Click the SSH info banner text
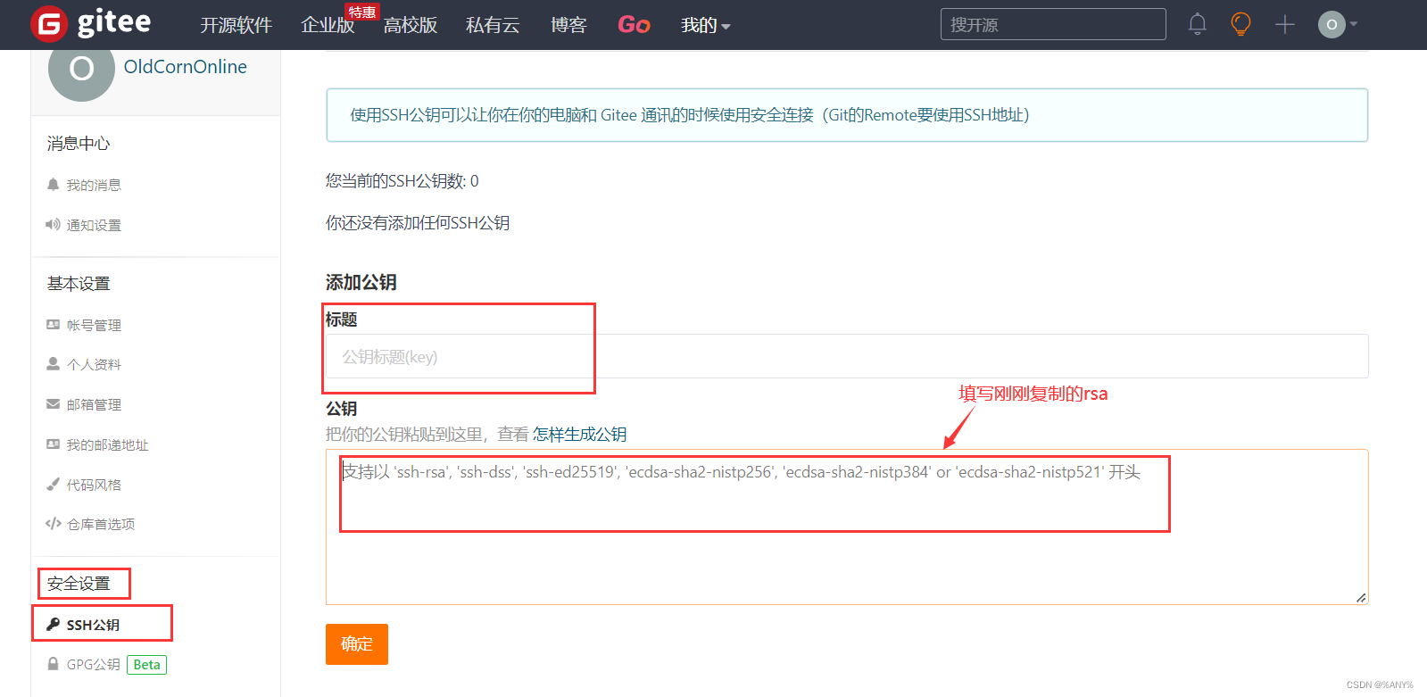The width and height of the screenshot is (1427, 697). click(x=689, y=115)
